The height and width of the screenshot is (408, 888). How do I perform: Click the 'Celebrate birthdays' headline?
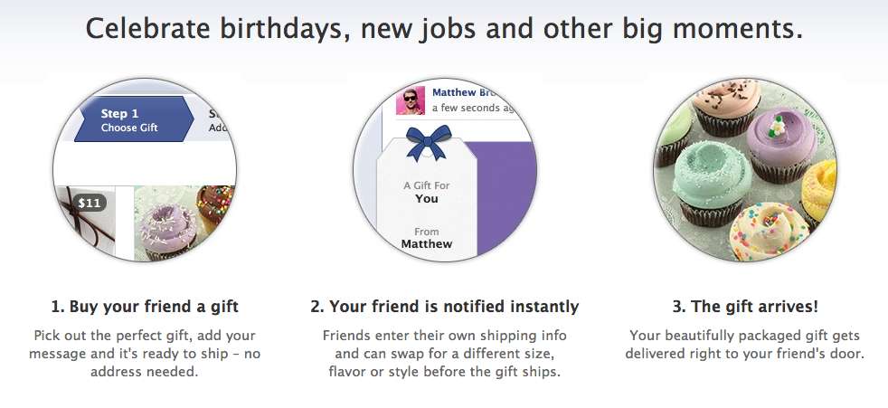coord(444,29)
